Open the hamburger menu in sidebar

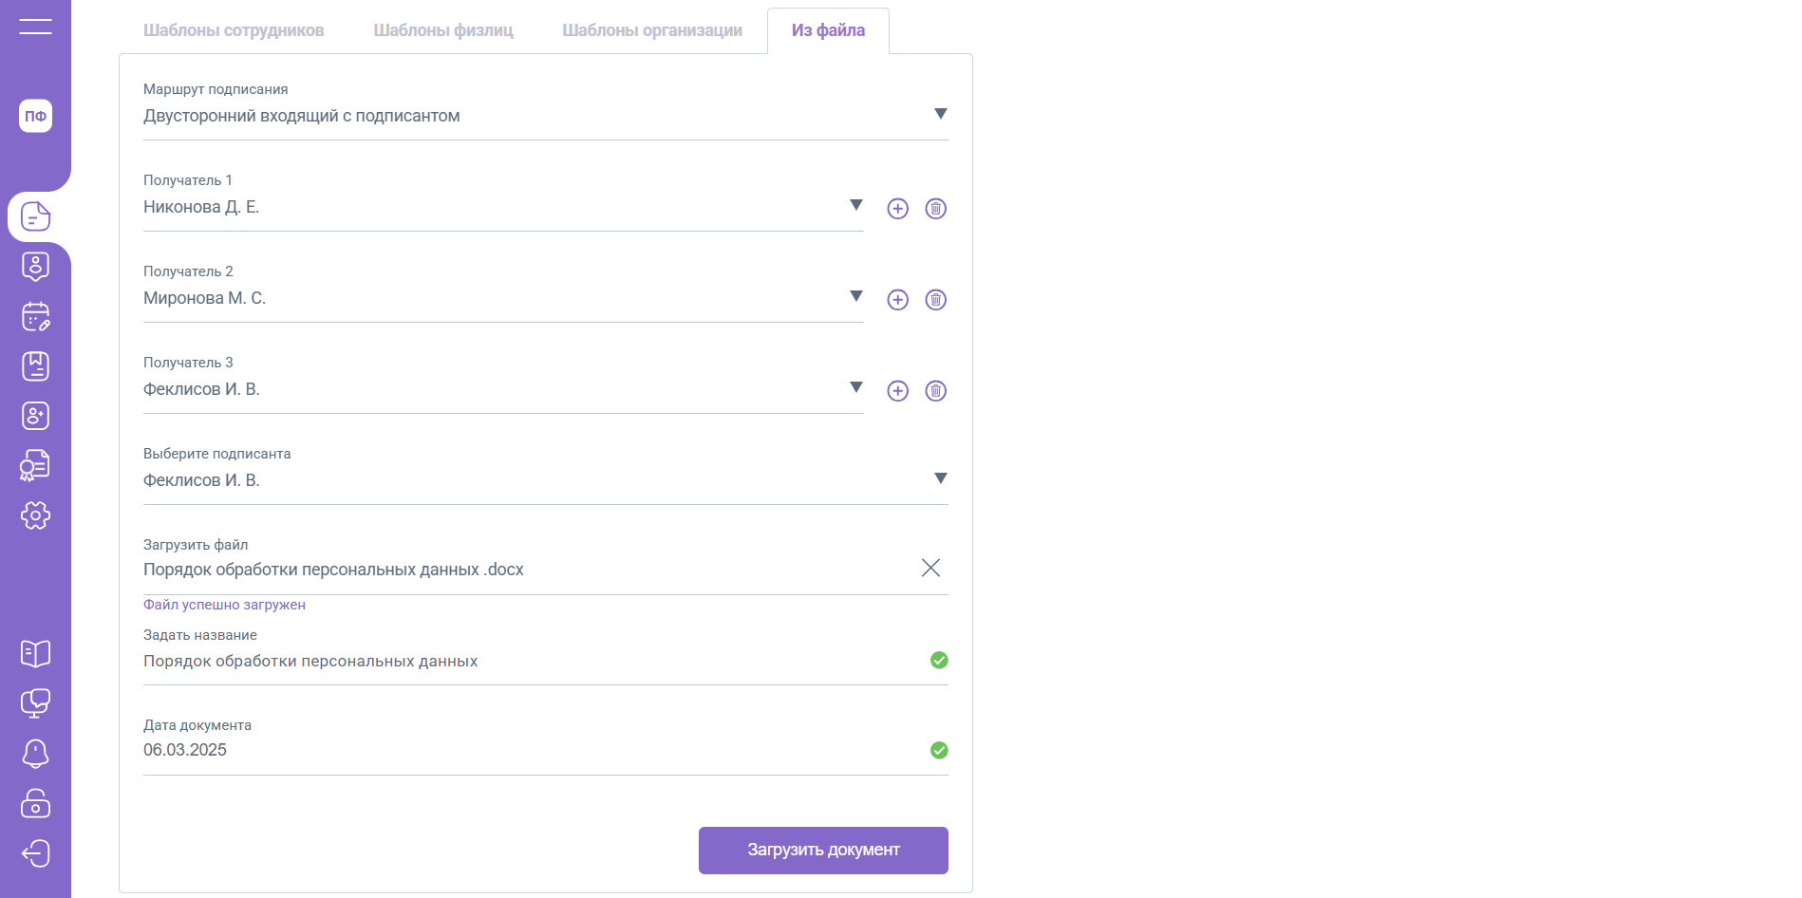coord(35,27)
